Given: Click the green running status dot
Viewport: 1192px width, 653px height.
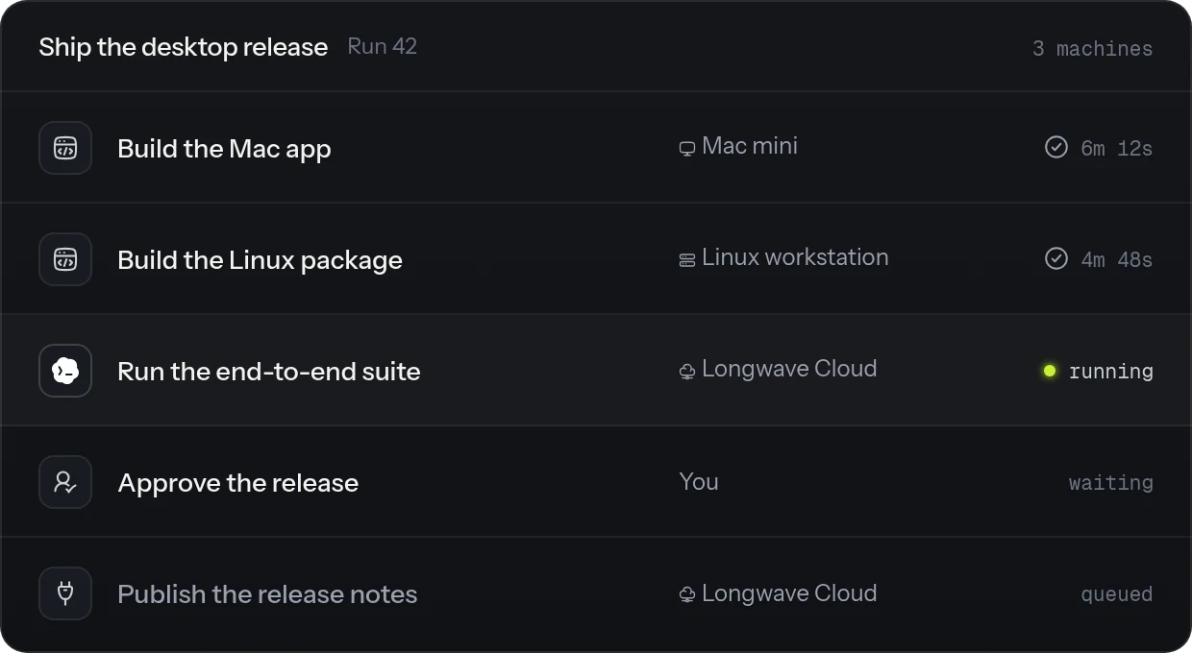Looking at the screenshot, I should [1050, 371].
